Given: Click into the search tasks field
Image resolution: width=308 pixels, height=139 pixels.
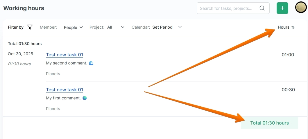Looking at the screenshot, I should (226, 8).
